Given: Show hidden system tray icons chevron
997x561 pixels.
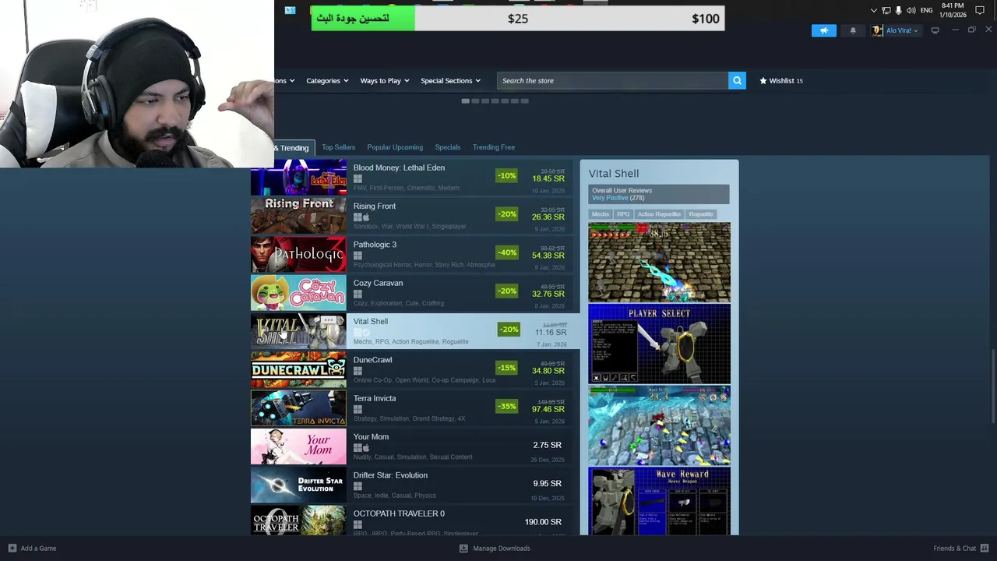Looking at the screenshot, I should coord(873,10).
